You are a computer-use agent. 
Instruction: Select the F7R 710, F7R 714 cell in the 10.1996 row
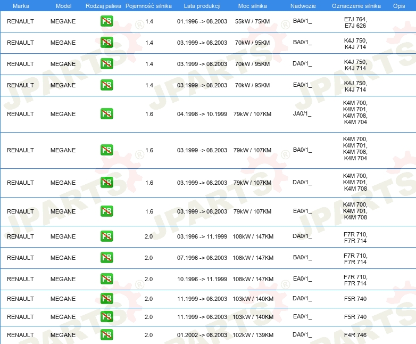355,280
